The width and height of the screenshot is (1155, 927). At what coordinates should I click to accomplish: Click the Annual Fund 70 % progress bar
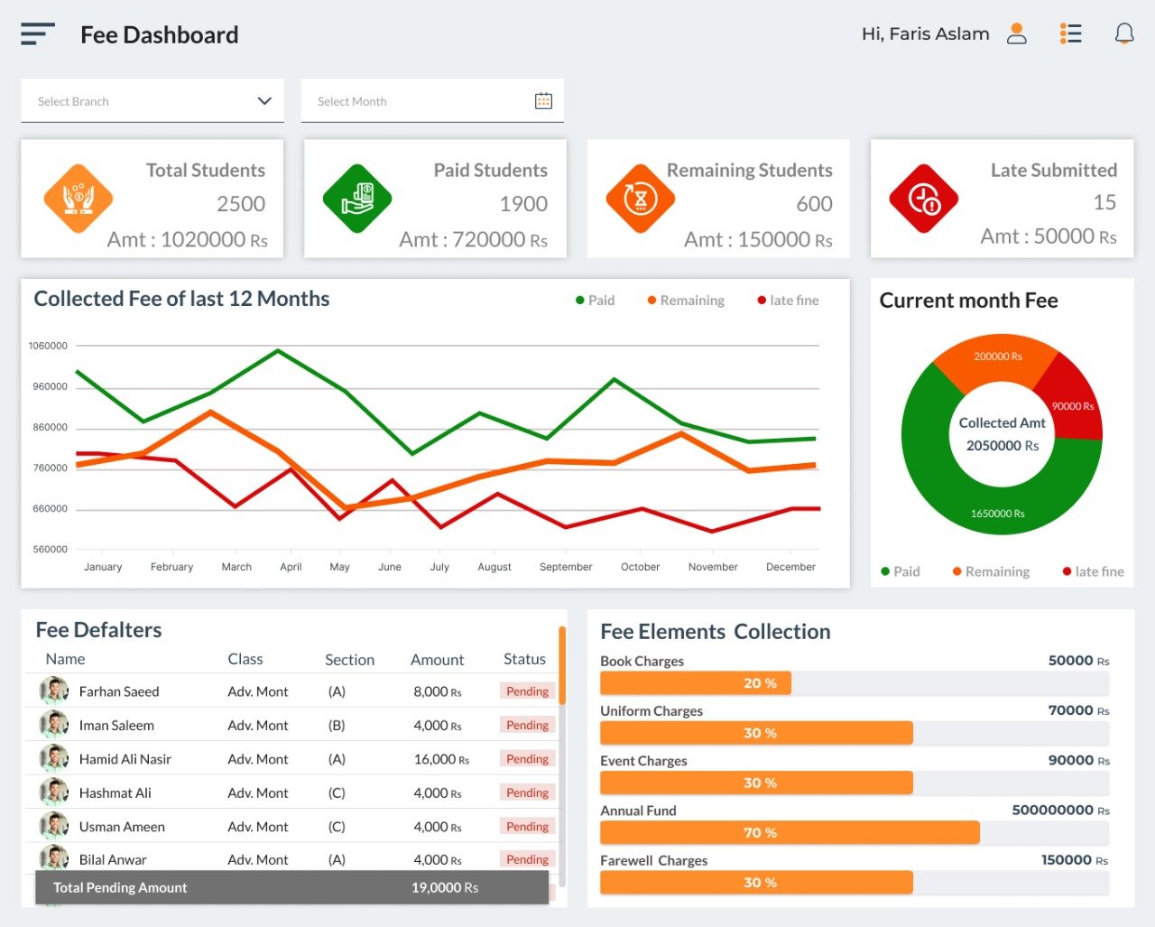click(x=790, y=832)
